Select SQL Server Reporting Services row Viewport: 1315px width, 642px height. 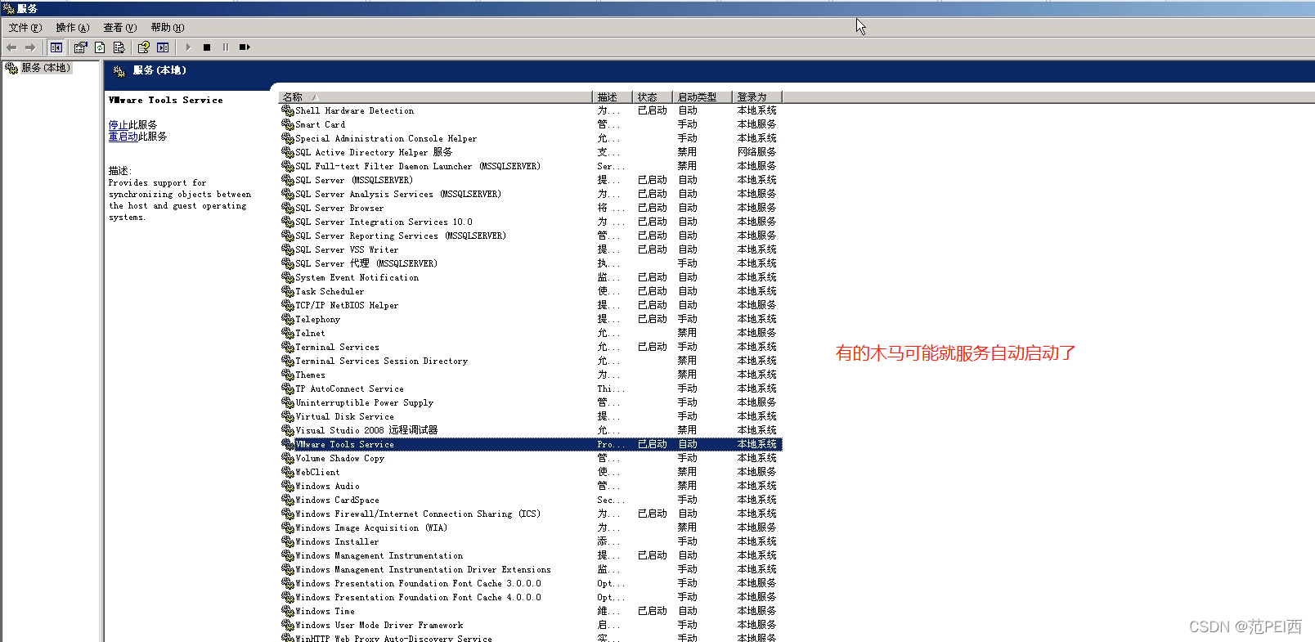[x=531, y=236]
